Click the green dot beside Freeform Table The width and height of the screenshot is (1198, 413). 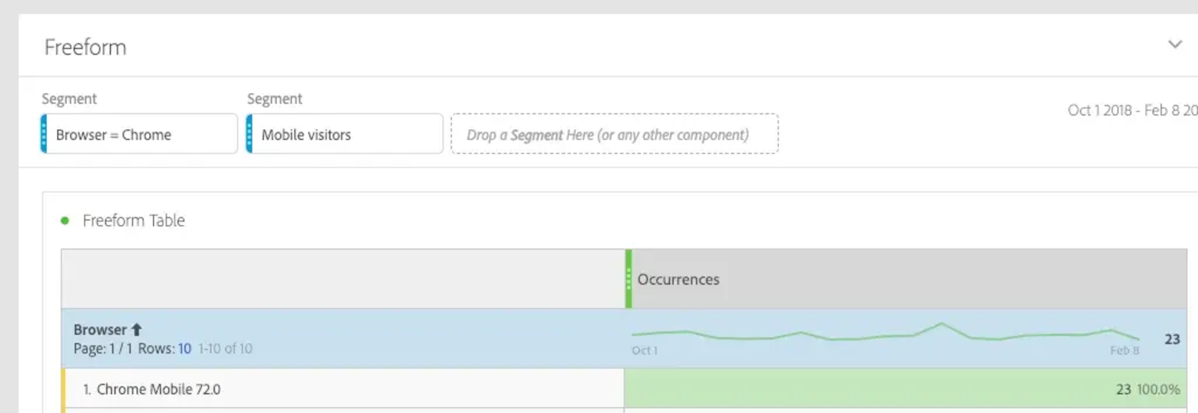65,220
